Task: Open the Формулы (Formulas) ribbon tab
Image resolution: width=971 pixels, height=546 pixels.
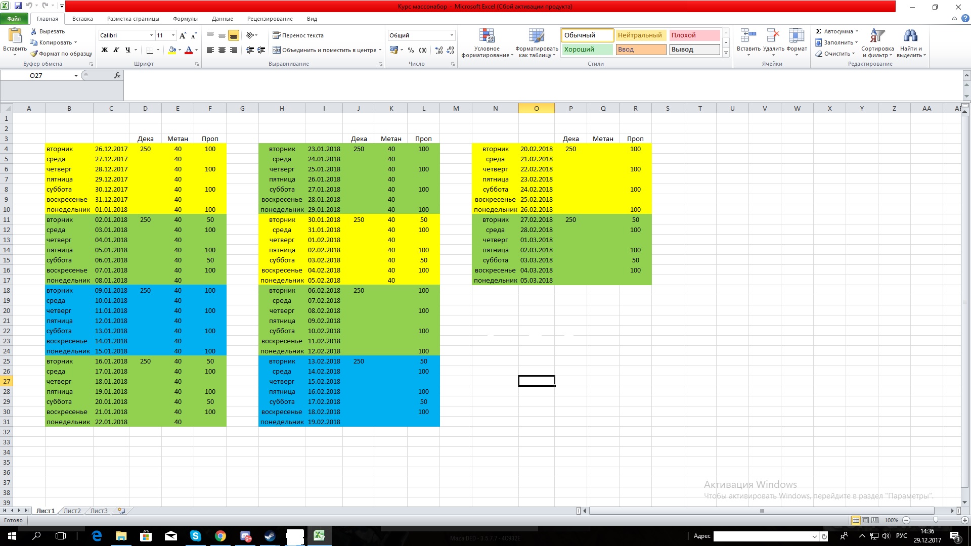Action: click(x=185, y=19)
